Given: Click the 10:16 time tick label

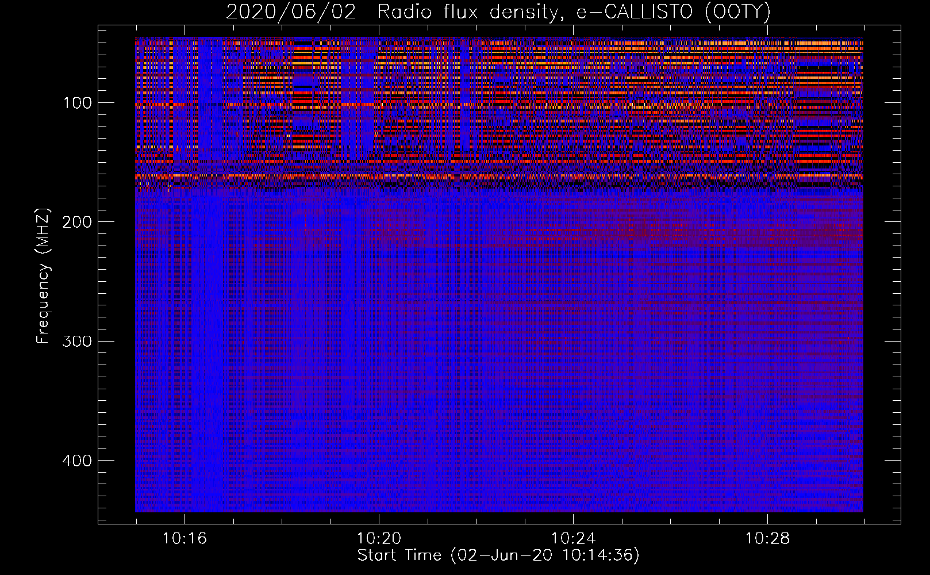Looking at the screenshot, I should (x=185, y=539).
